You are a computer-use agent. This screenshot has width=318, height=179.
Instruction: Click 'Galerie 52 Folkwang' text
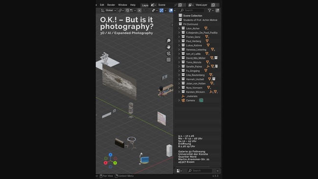click(192, 152)
